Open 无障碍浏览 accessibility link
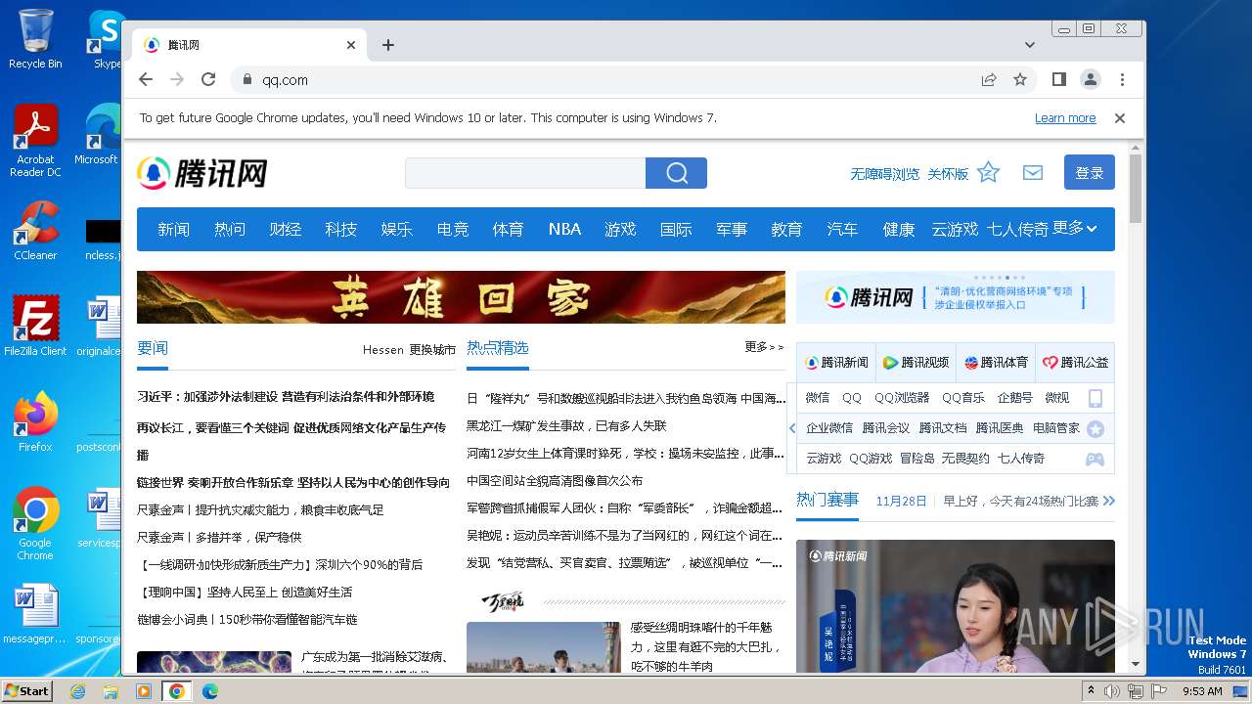Viewport: 1252px width, 704px height. (x=884, y=174)
